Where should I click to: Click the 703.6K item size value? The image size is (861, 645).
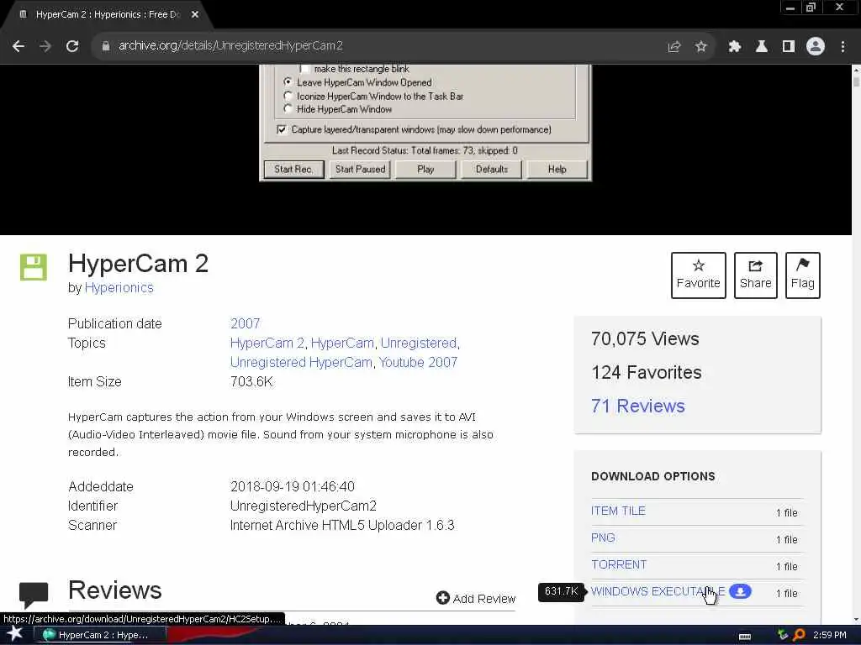(251, 382)
